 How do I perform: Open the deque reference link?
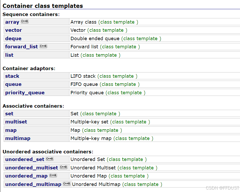point(13,39)
